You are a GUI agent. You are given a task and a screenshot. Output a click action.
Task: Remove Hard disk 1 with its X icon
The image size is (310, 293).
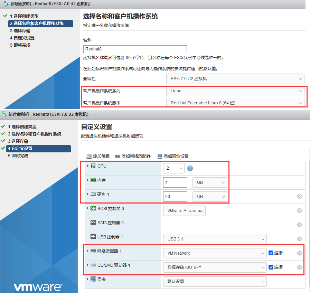[x=300, y=197]
